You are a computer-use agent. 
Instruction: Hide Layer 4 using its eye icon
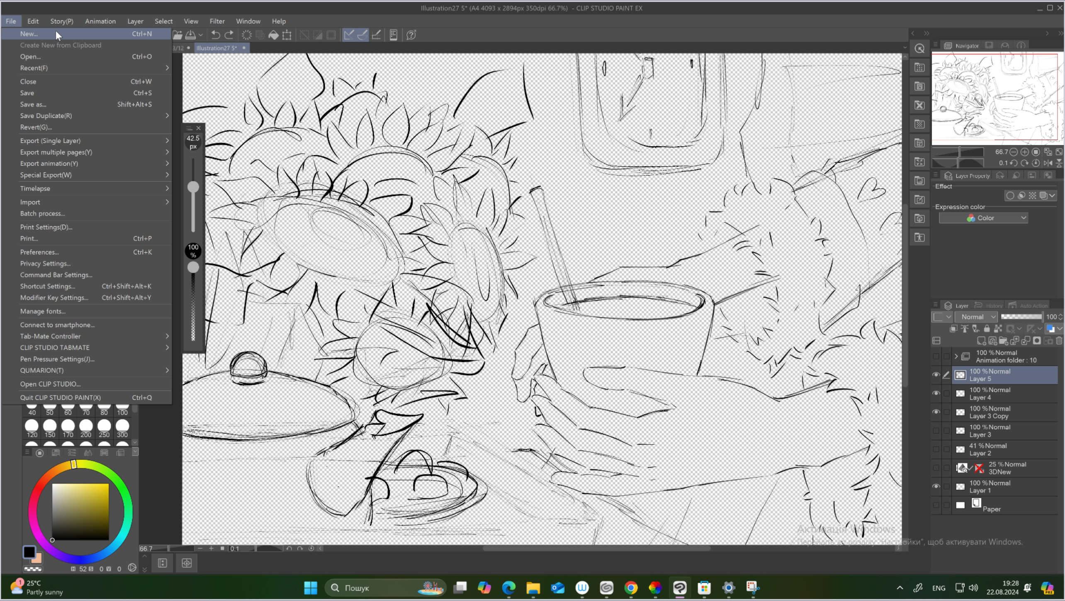(x=936, y=393)
